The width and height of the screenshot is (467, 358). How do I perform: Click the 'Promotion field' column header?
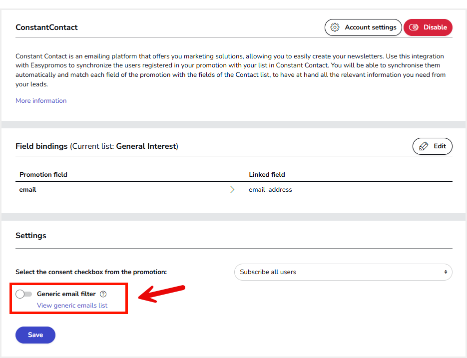tap(43, 175)
